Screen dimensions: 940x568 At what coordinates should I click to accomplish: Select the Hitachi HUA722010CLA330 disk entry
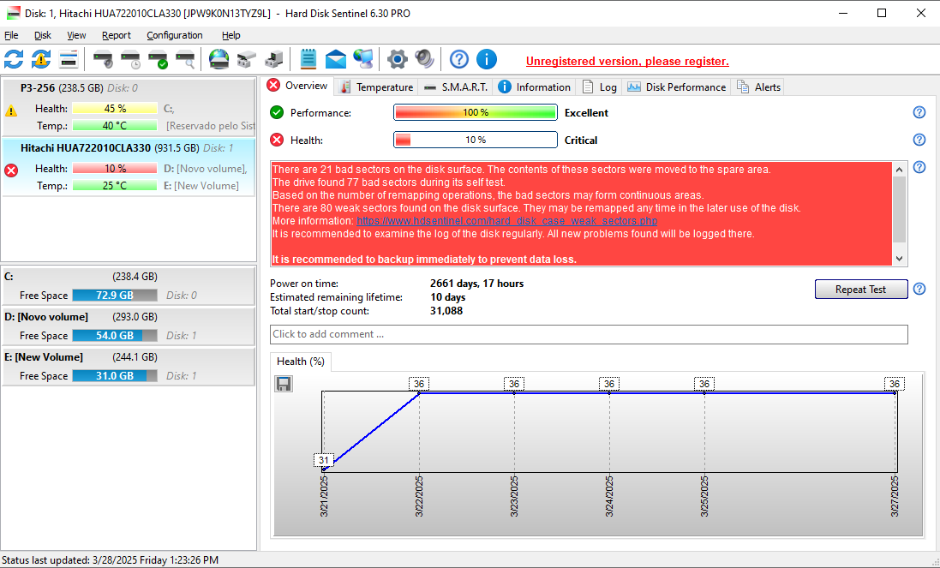[x=129, y=166]
